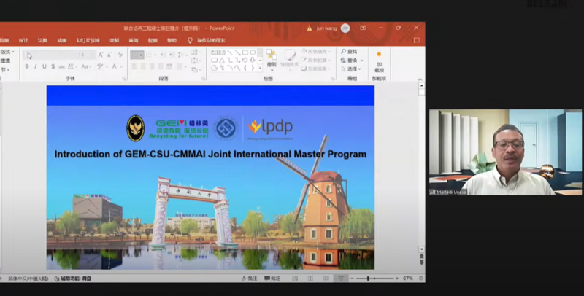Open the comments icon below window controls

417,40
